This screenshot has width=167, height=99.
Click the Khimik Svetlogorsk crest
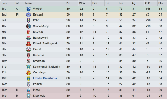(28, 44)
